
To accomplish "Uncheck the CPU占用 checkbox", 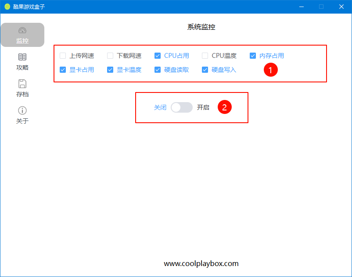I will coord(158,56).
